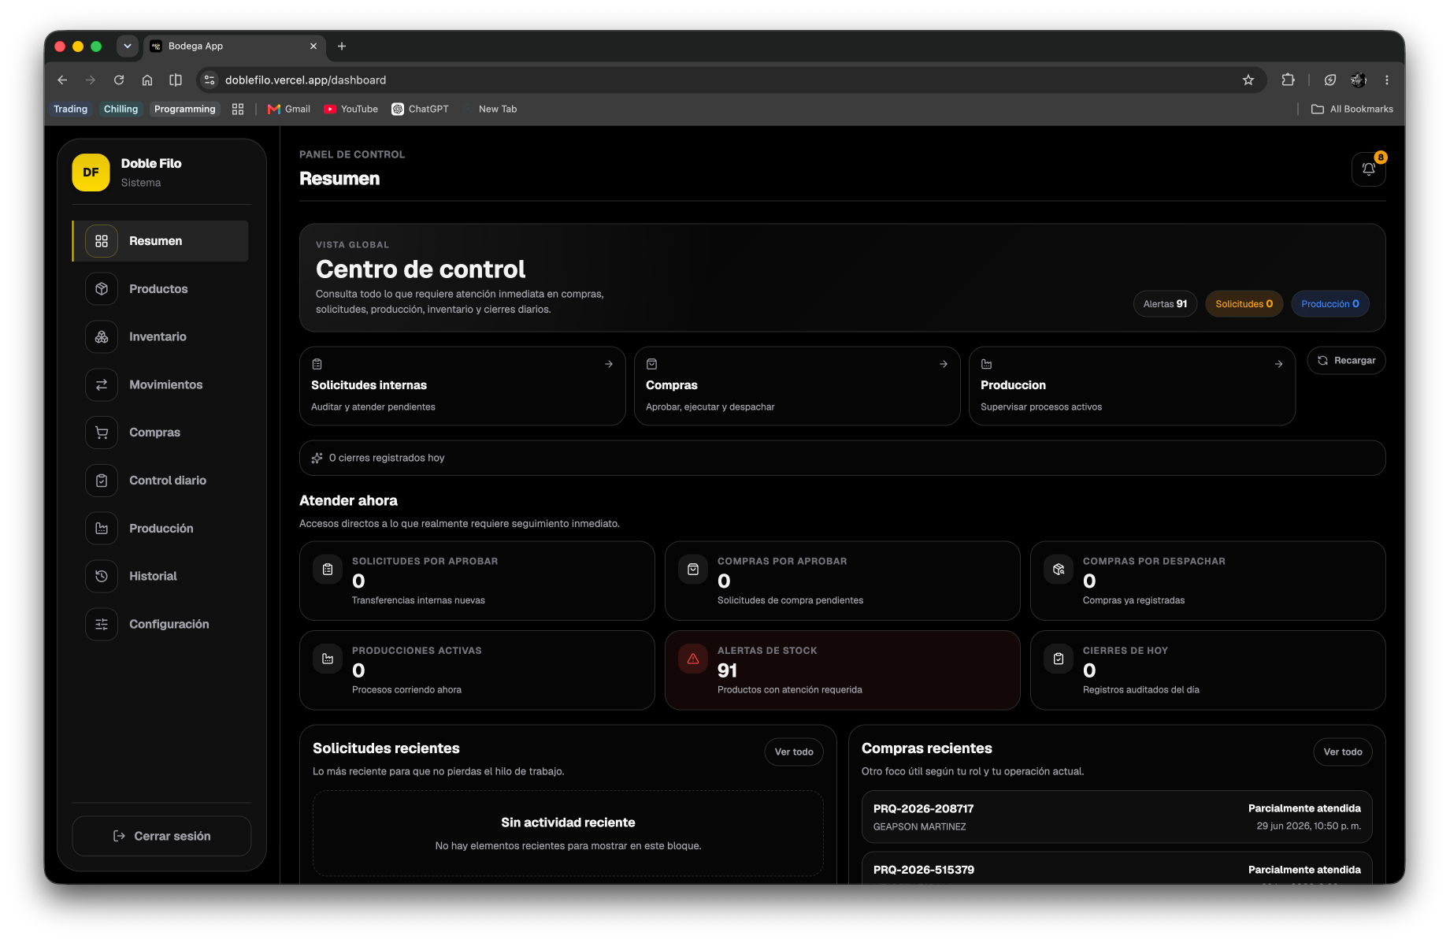Screen dimensions: 1450x943
Task: Click Ver todo in Compras recientes
Action: [1343, 752]
